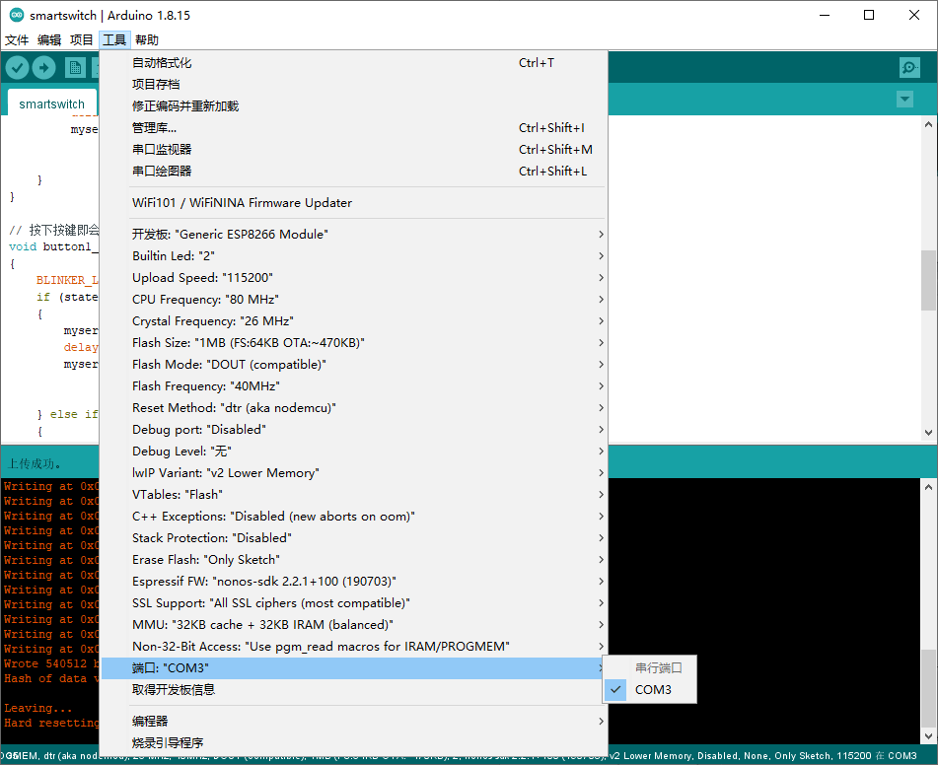The height and width of the screenshot is (765, 938).
Task: Click the 'Leaving...' console line
Action: [x=38, y=708]
